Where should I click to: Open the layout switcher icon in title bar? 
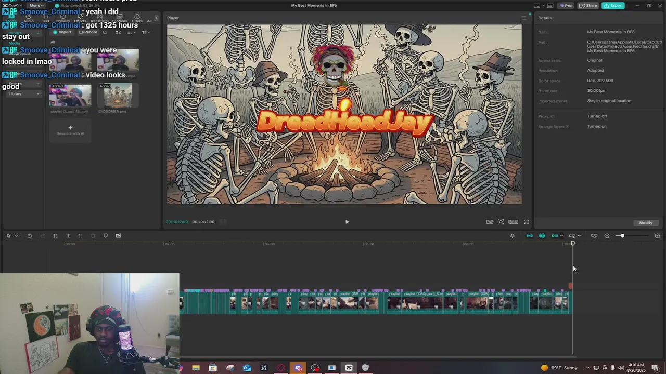537,5
